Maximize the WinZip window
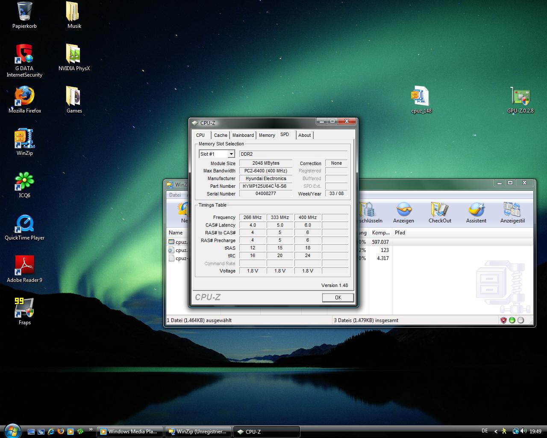The height and width of the screenshot is (438, 547). (x=510, y=183)
